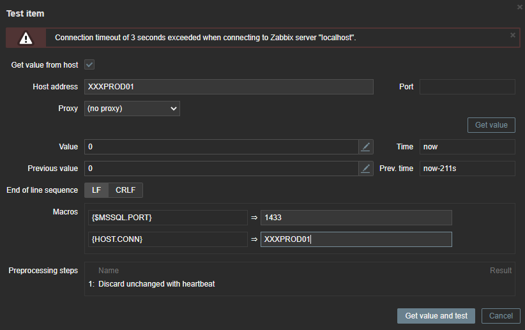Click the warning triangle icon in error banner
This screenshot has width=525, height=330.
tap(26, 38)
